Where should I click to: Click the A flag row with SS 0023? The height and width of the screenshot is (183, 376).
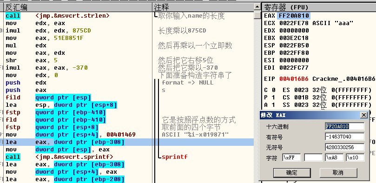(318, 105)
